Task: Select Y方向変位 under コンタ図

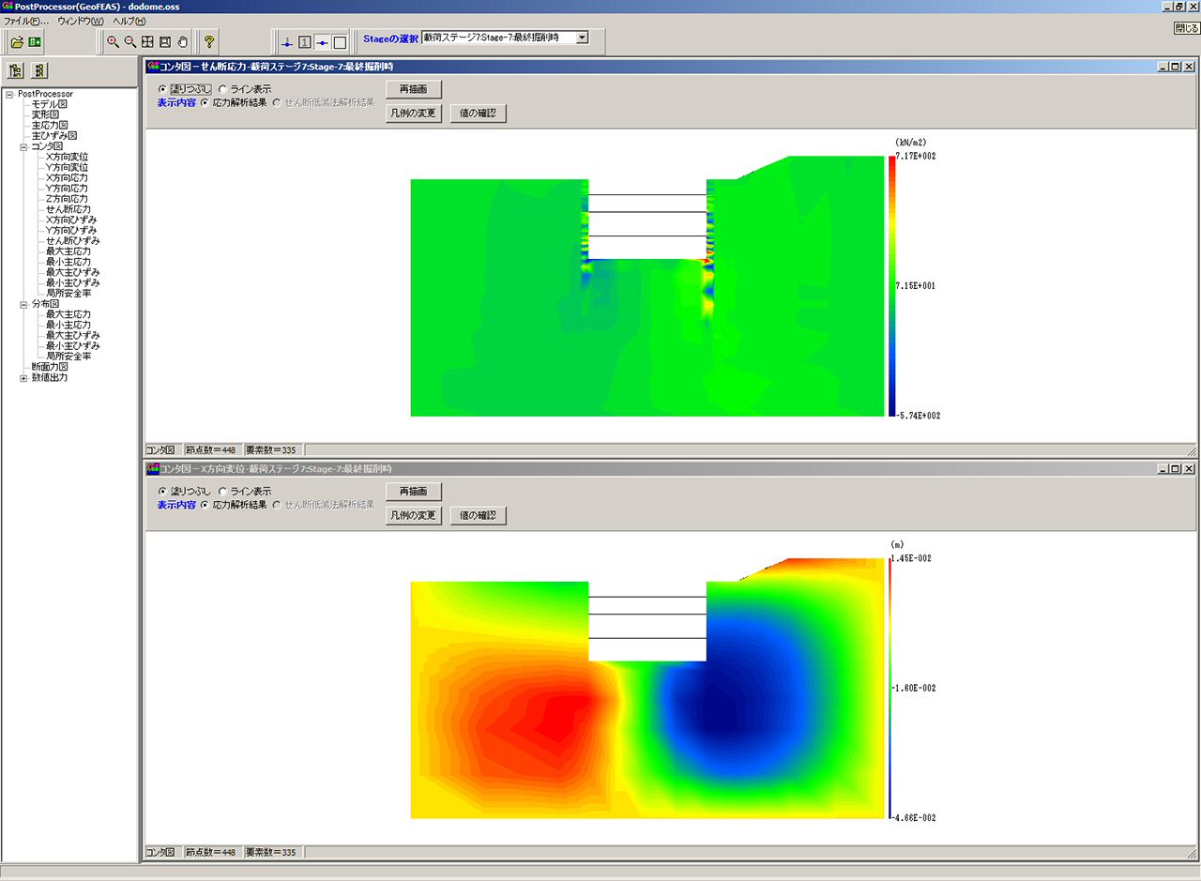Action: pos(68,167)
